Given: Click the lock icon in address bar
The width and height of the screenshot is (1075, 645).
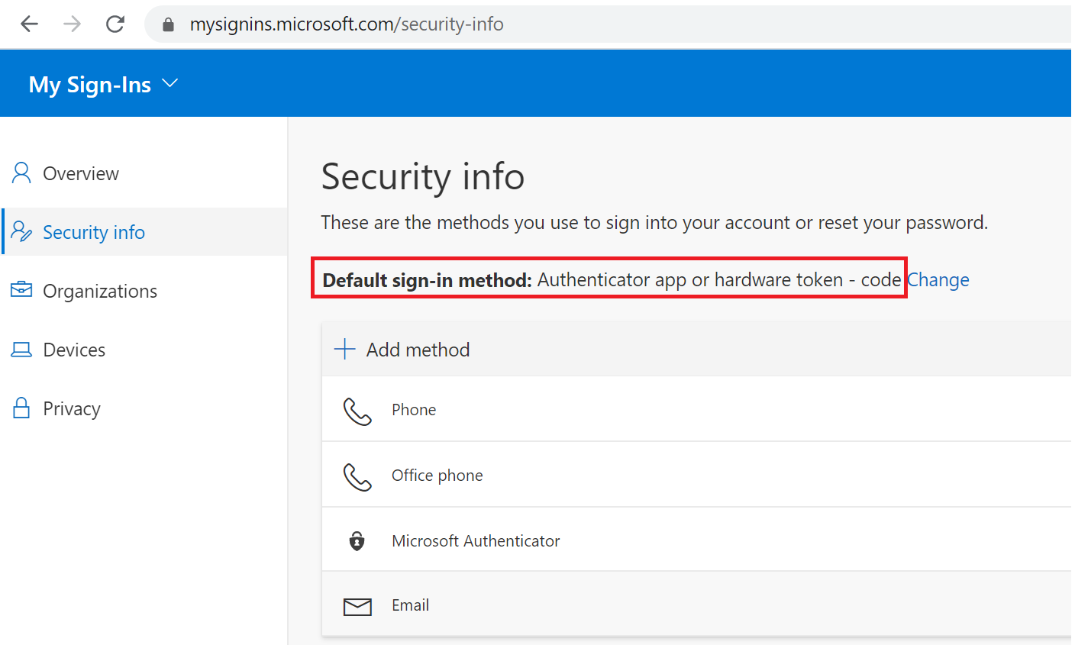Looking at the screenshot, I should click(x=169, y=25).
